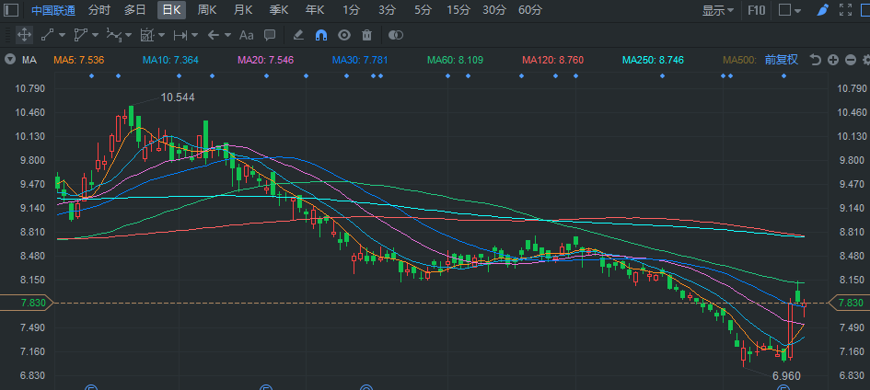Click the 前复权 adjustment button
This screenshot has height=390, width=870.
click(x=782, y=60)
